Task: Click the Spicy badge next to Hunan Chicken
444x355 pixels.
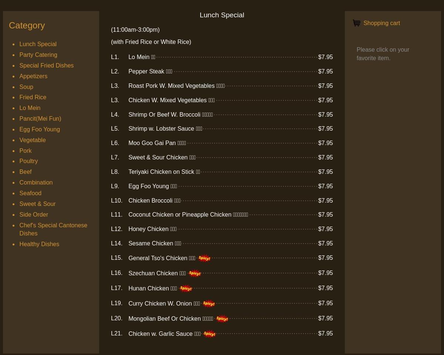Action: (x=185, y=289)
